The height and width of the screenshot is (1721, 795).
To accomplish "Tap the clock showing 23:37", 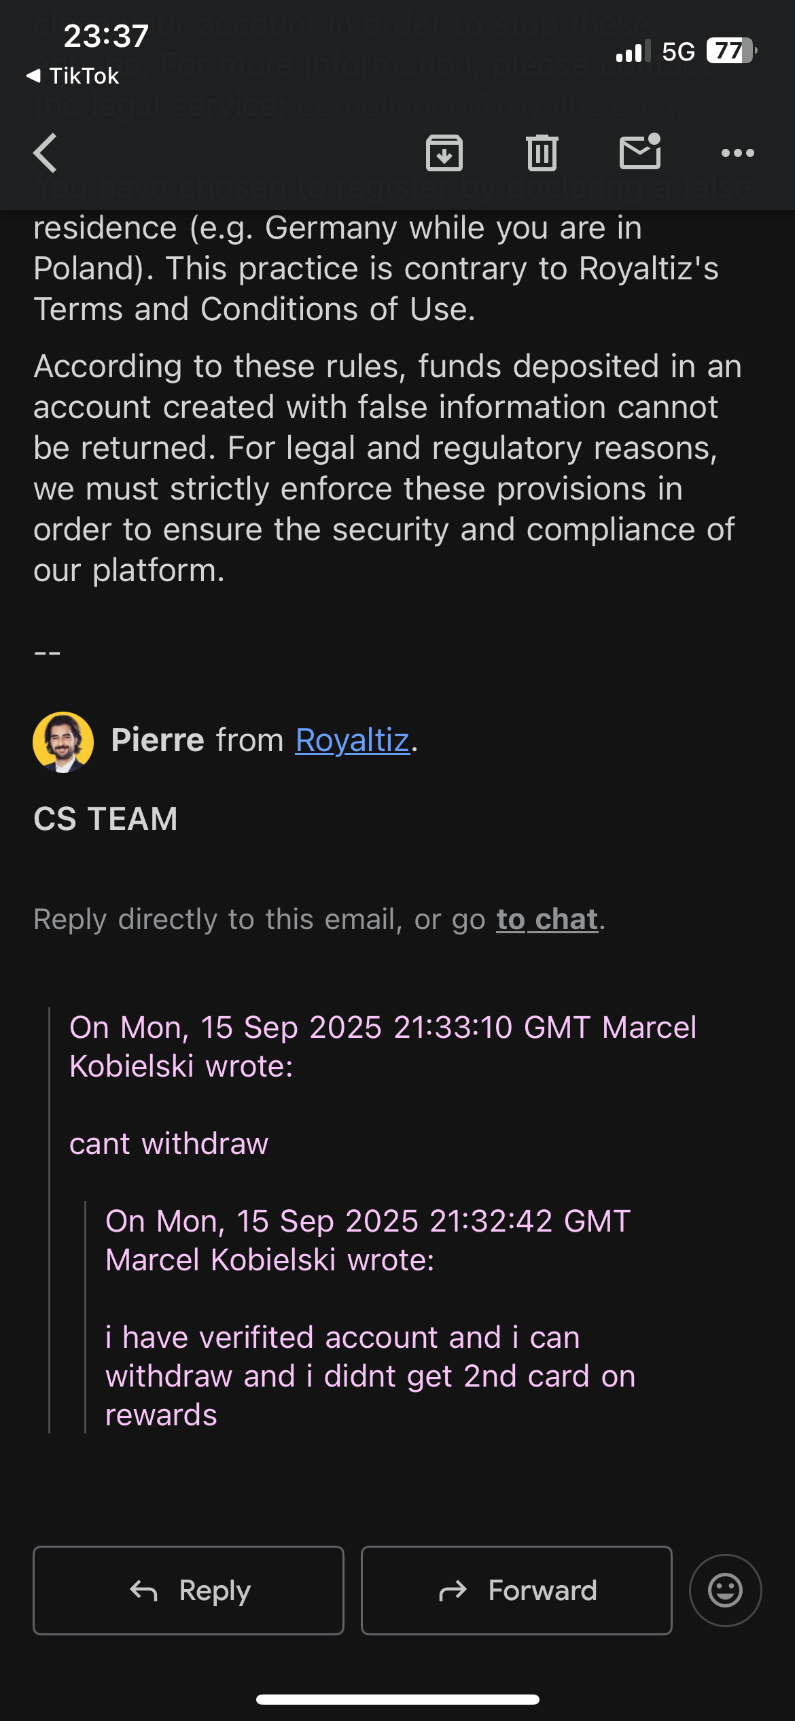I will (x=106, y=36).
